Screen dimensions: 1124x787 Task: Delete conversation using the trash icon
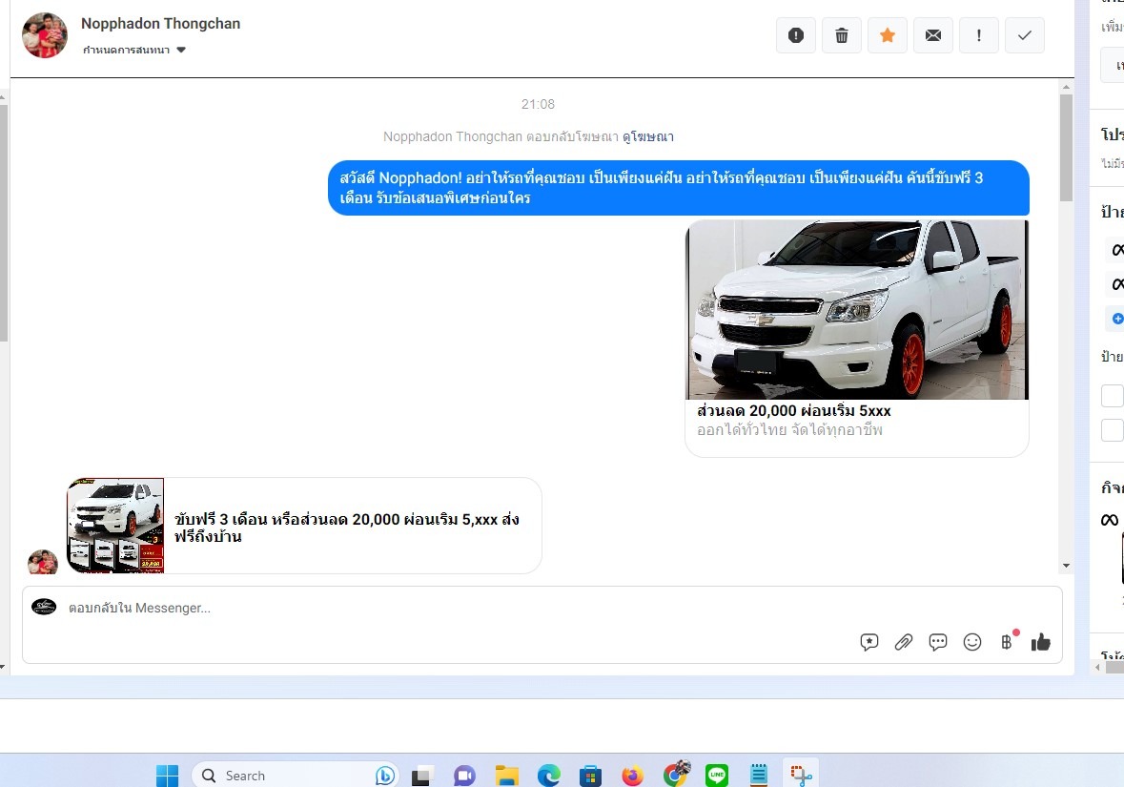click(x=842, y=35)
